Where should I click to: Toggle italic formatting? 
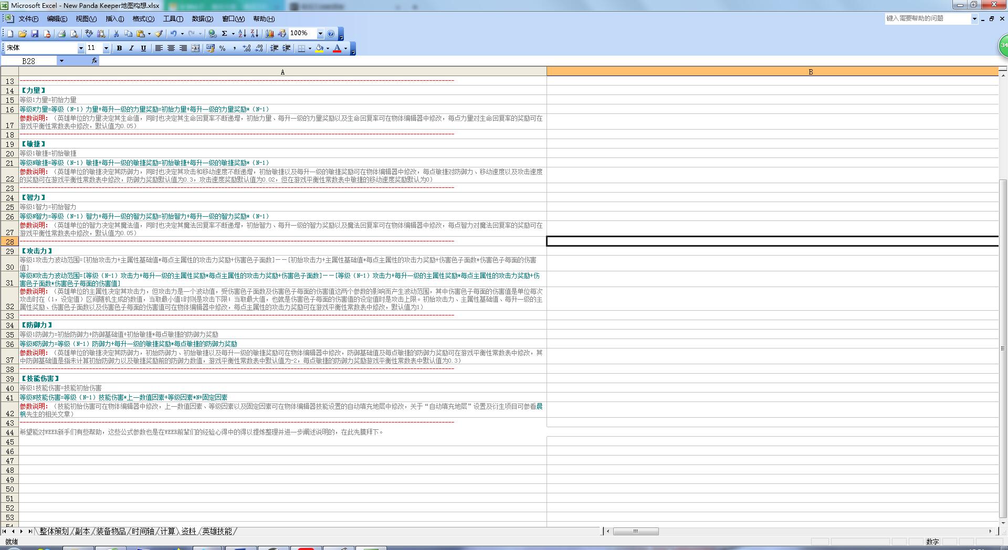point(131,48)
